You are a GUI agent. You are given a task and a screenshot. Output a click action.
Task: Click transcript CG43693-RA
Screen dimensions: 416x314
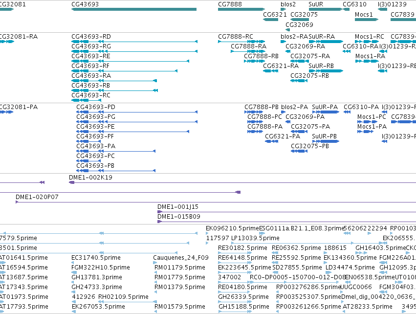click(91, 76)
